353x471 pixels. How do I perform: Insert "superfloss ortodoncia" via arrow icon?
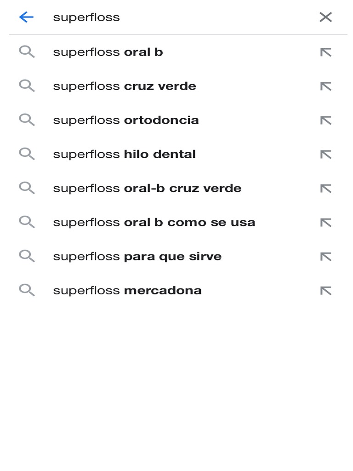coord(325,121)
